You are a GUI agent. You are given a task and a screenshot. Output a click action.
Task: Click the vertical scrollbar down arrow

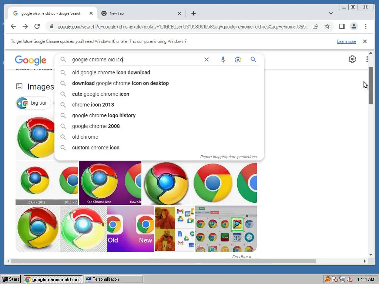pyautogui.click(x=371, y=254)
